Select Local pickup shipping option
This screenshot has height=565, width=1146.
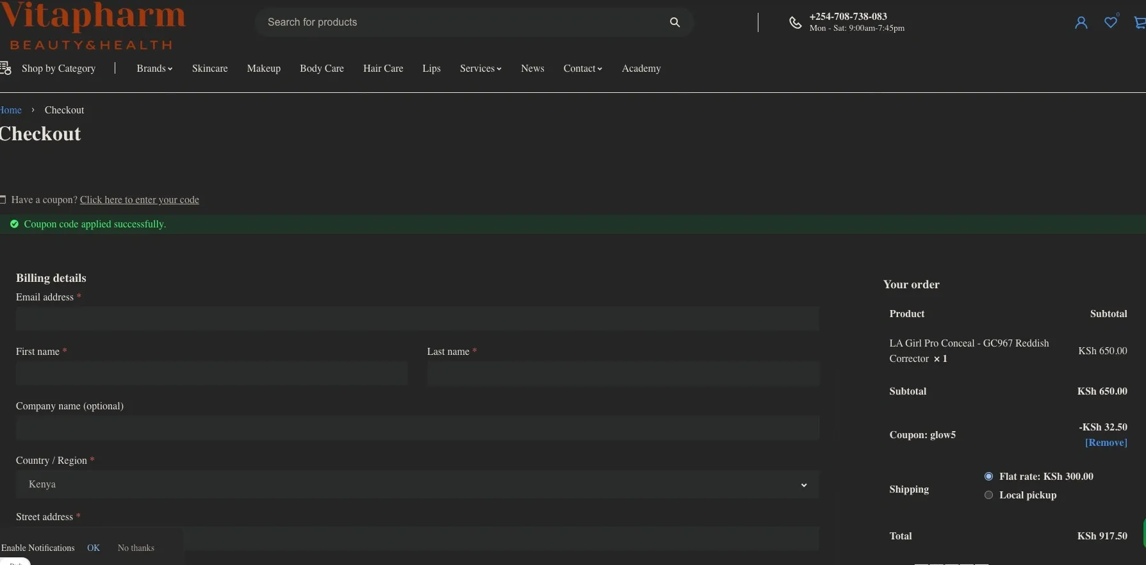[988, 495]
